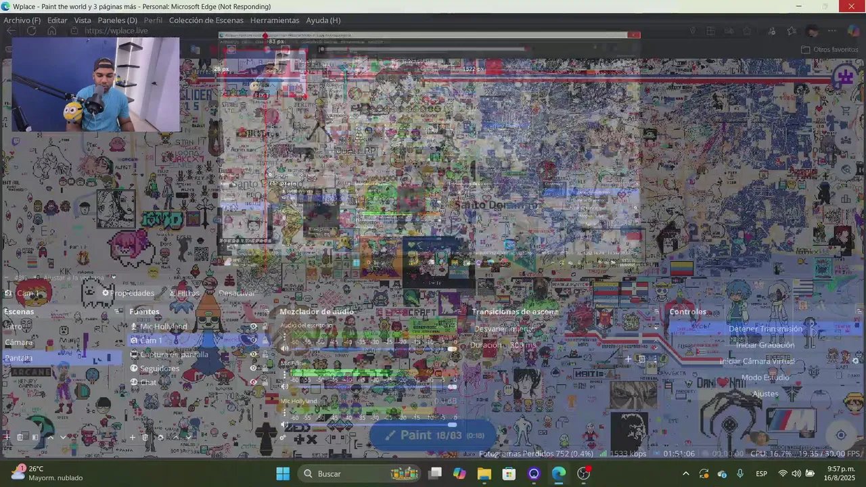866x487 pixels.
Task: Open the Wplace shopping cart icon
Action: click(x=845, y=110)
